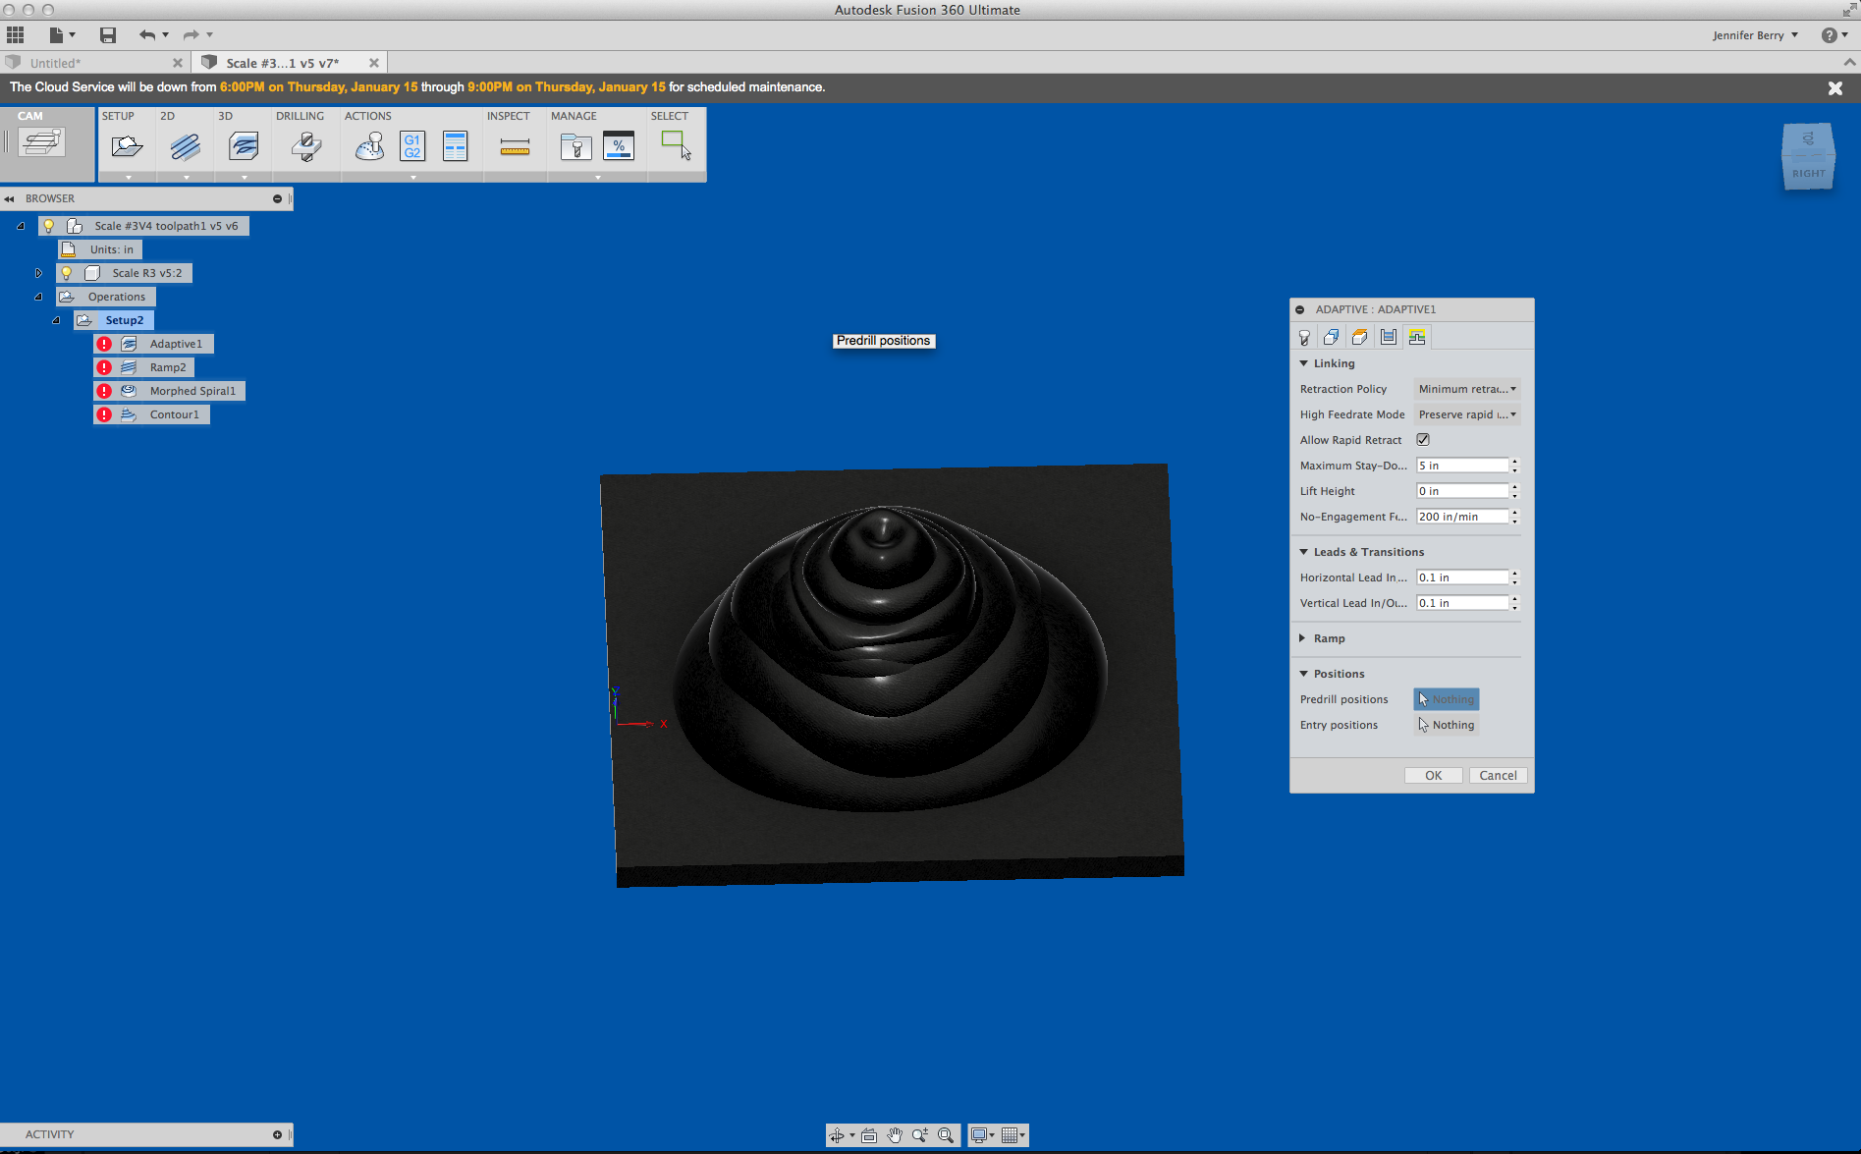Open the Tool tab icon in Adaptive dialog

1304,337
